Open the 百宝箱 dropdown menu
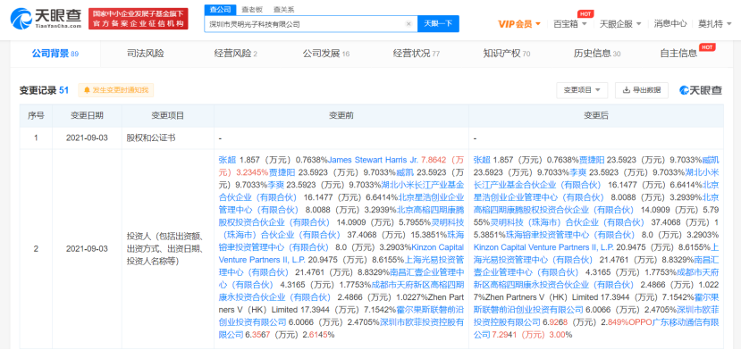The width and height of the screenshot is (741, 350). click(570, 23)
